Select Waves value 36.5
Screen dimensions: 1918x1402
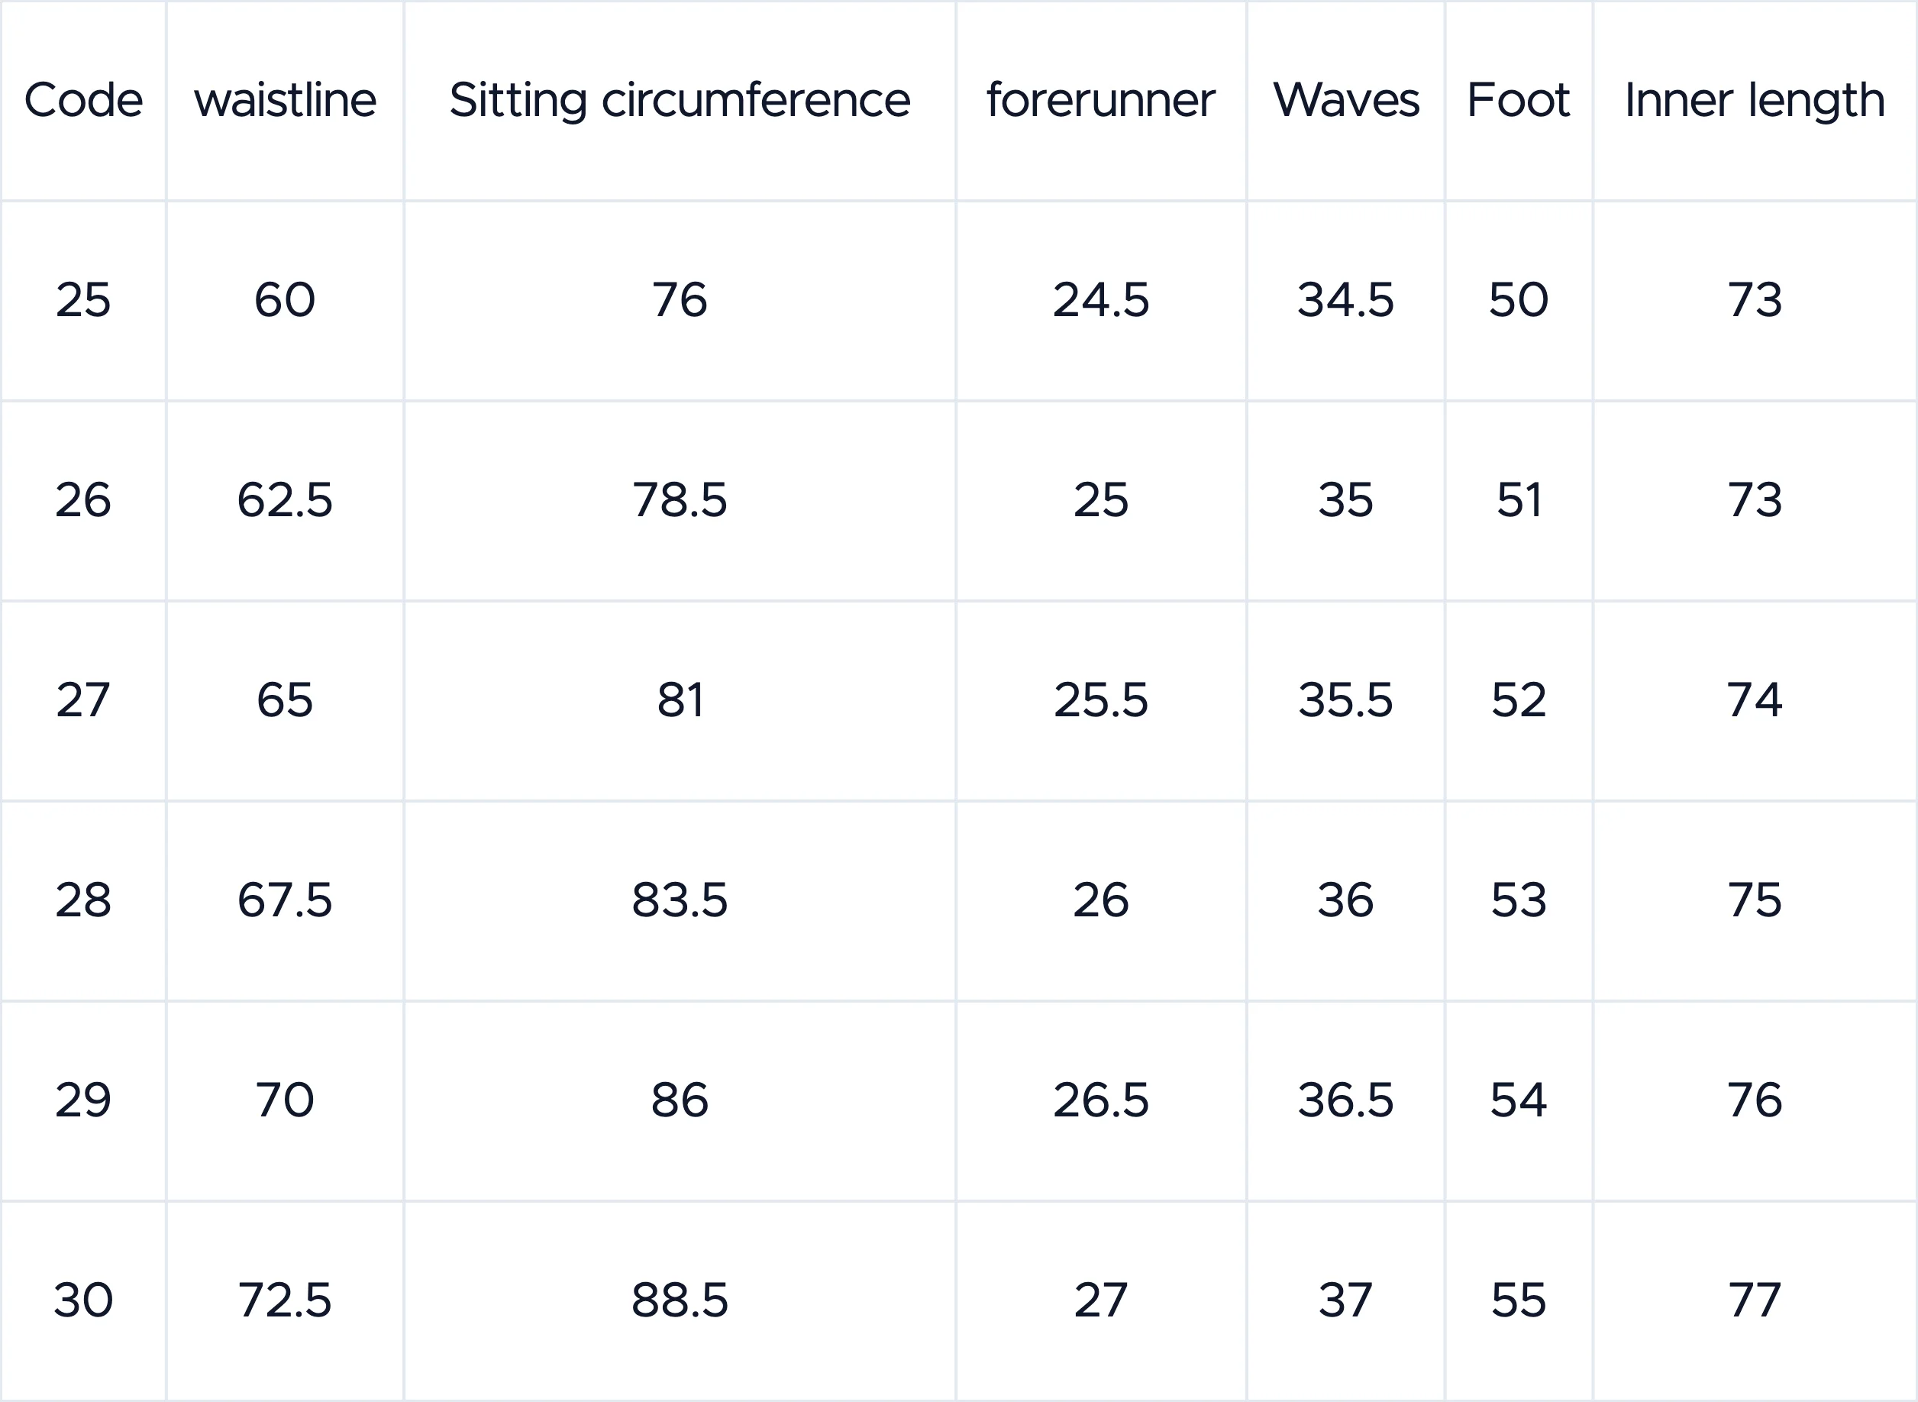click(x=1346, y=1100)
